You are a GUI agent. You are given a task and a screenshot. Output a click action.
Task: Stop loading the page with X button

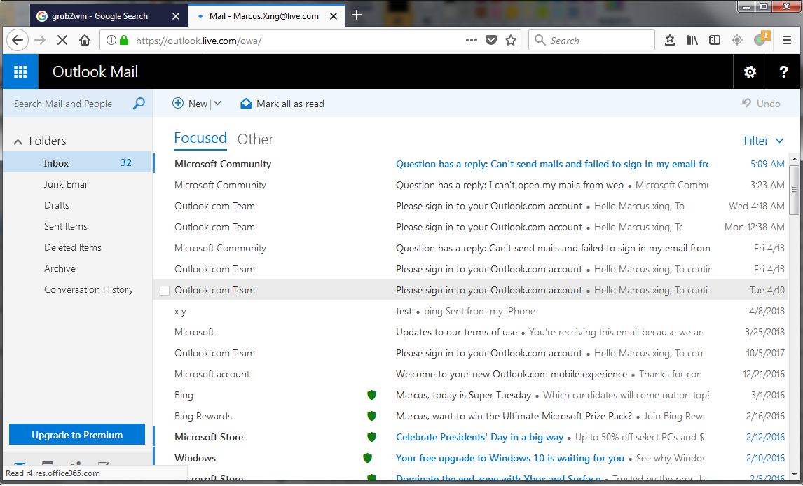pyautogui.click(x=62, y=41)
